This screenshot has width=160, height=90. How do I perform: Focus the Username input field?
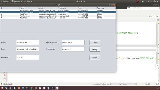(x=73, y=49)
